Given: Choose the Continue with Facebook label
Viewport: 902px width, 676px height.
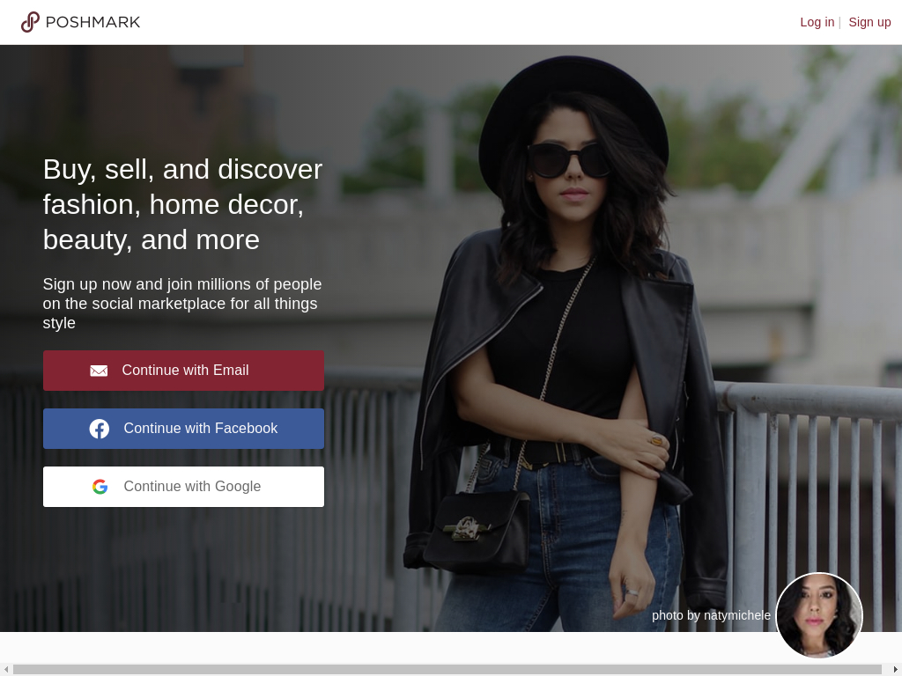Looking at the screenshot, I should [200, 429].
